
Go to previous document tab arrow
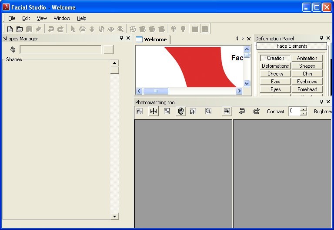[237, 39]
